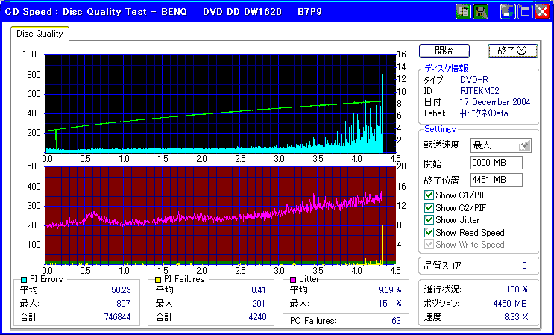Open the 転送速度 speed dropdown

pos(525,145)
